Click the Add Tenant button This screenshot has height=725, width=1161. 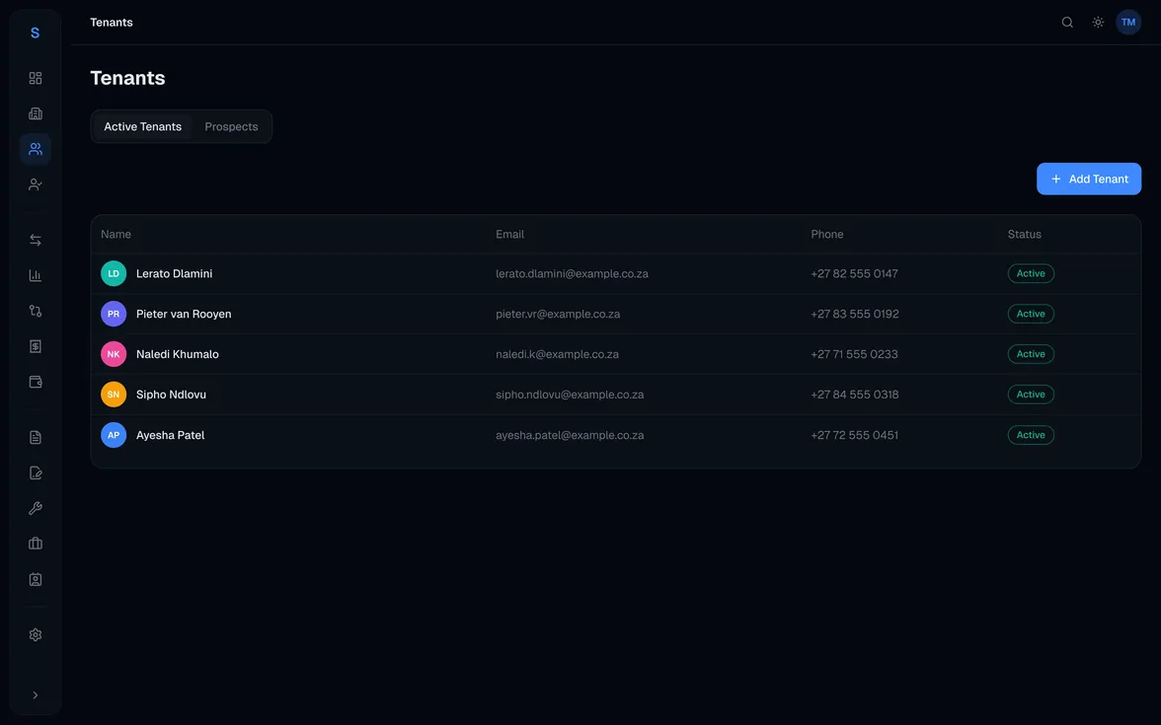click(1088, 180)
